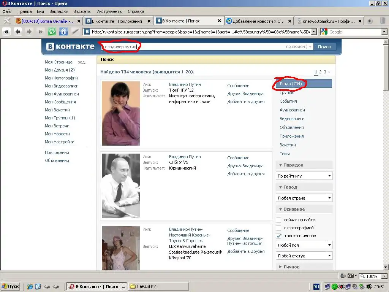Click the Rewind navigation icon
Screen dimensions: 389x292
tap(6, 32)
